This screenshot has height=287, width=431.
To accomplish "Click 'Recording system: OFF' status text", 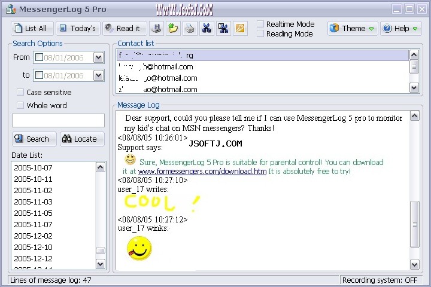I will [x=380, y=280].
